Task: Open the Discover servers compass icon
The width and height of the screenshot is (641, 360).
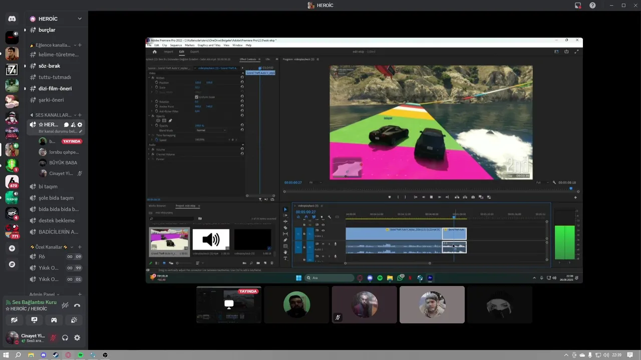Action: coord(12,264)
